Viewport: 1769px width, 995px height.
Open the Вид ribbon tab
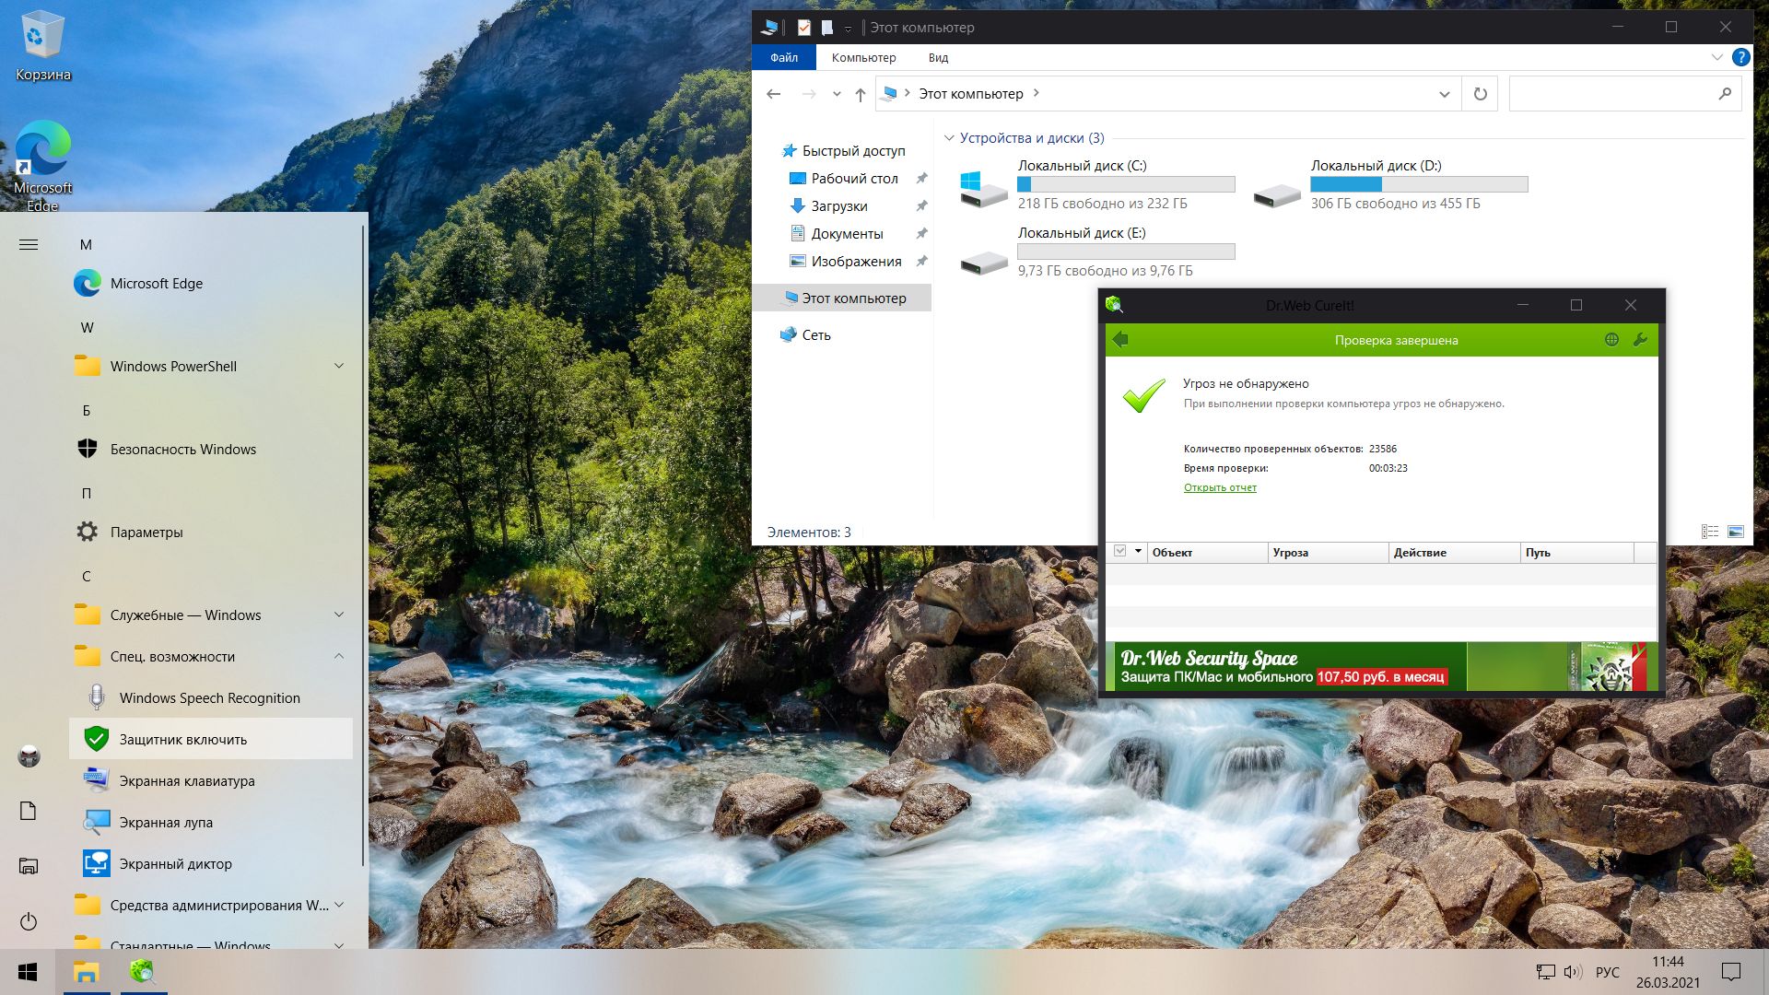tap(938, 57)
